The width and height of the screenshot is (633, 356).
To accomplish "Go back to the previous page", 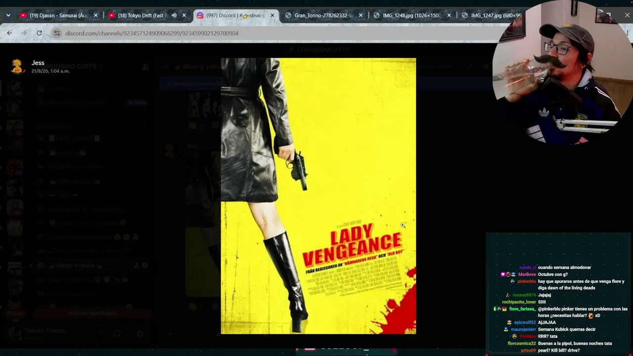I will pyautogui.click(x=9, y=33).
